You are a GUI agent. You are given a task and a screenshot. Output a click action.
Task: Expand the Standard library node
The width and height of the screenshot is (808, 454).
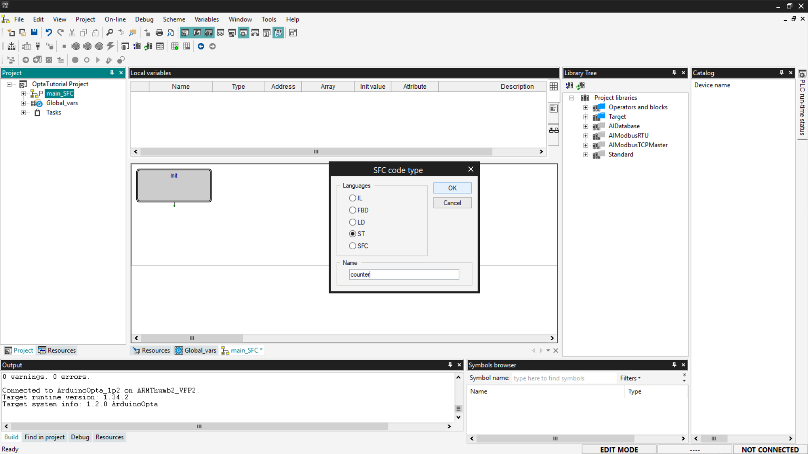click(585, 155)
